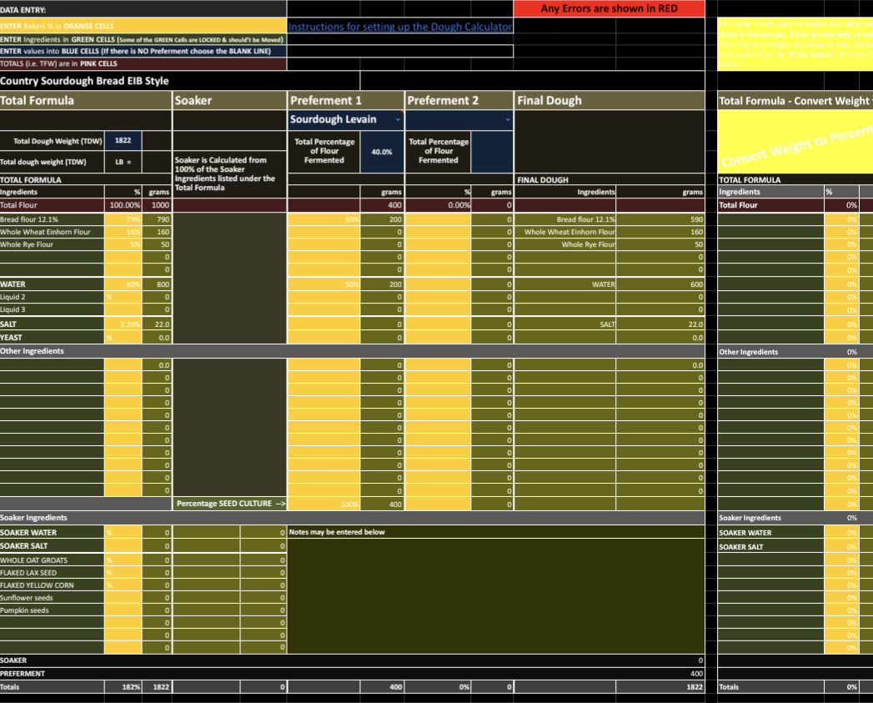Open the Dough Calculator setup instructions link
Viewport: 873px width, 703px height.
point(400,27)
